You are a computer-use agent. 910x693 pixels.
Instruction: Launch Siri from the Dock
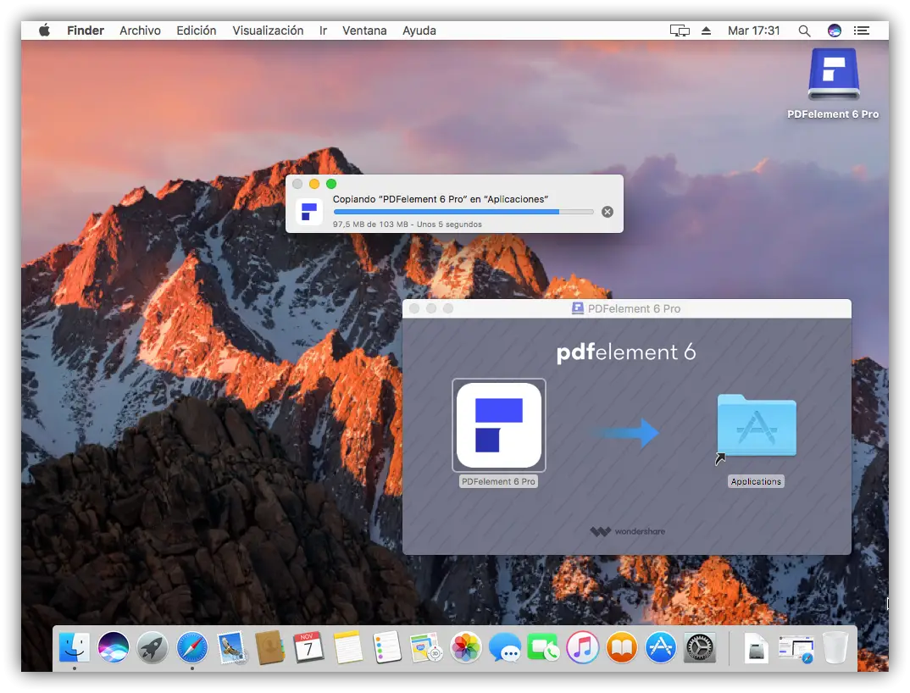[114, 647]
